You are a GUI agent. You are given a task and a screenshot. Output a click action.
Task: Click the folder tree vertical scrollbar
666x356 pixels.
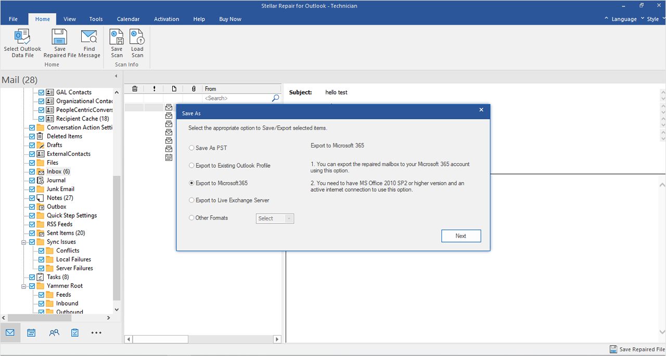pyautogui.click(x=117, y=238)
